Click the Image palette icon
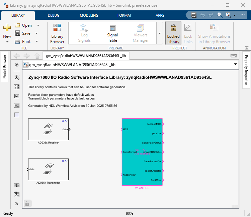Image resolution: width=251 pixels, height=217 pixels. coord(17,105)
